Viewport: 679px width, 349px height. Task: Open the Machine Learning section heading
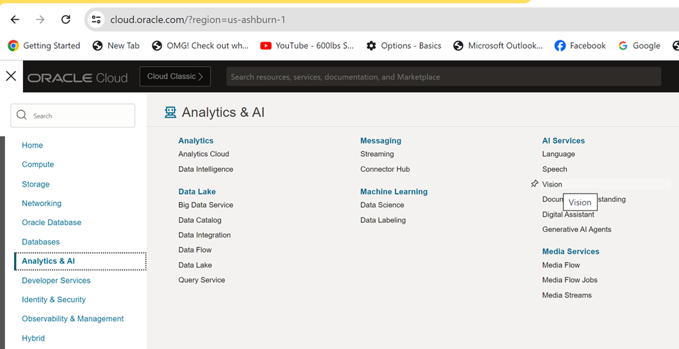point(393,192)
